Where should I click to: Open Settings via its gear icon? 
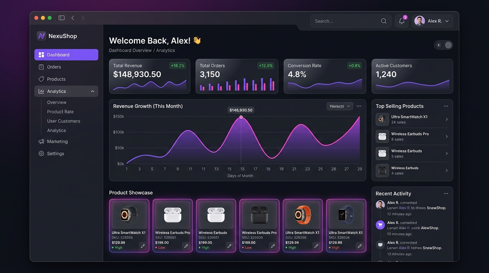[41, 154]
